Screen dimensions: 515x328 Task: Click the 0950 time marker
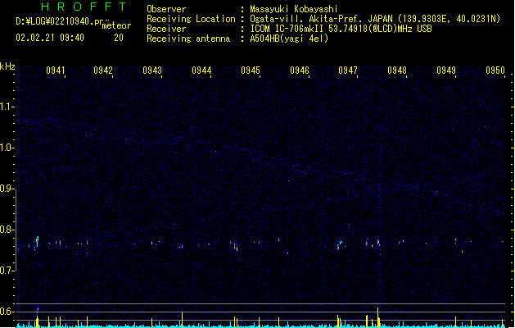pos(495,70)
